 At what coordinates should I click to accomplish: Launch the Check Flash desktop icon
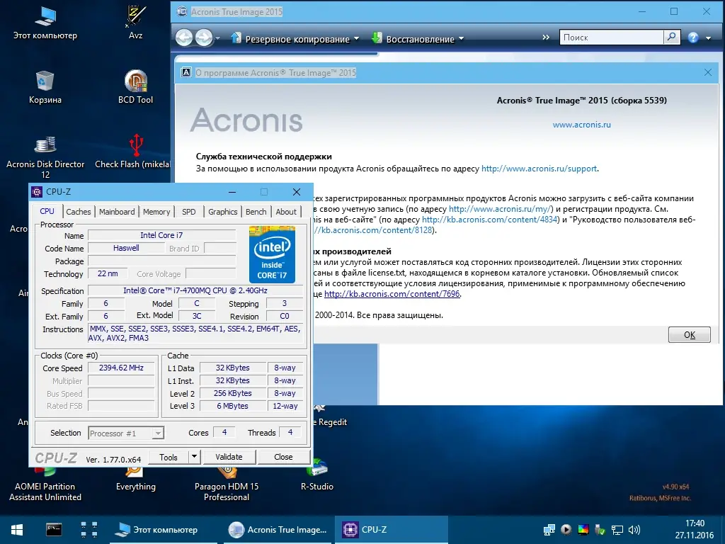(x=133, y=151)
